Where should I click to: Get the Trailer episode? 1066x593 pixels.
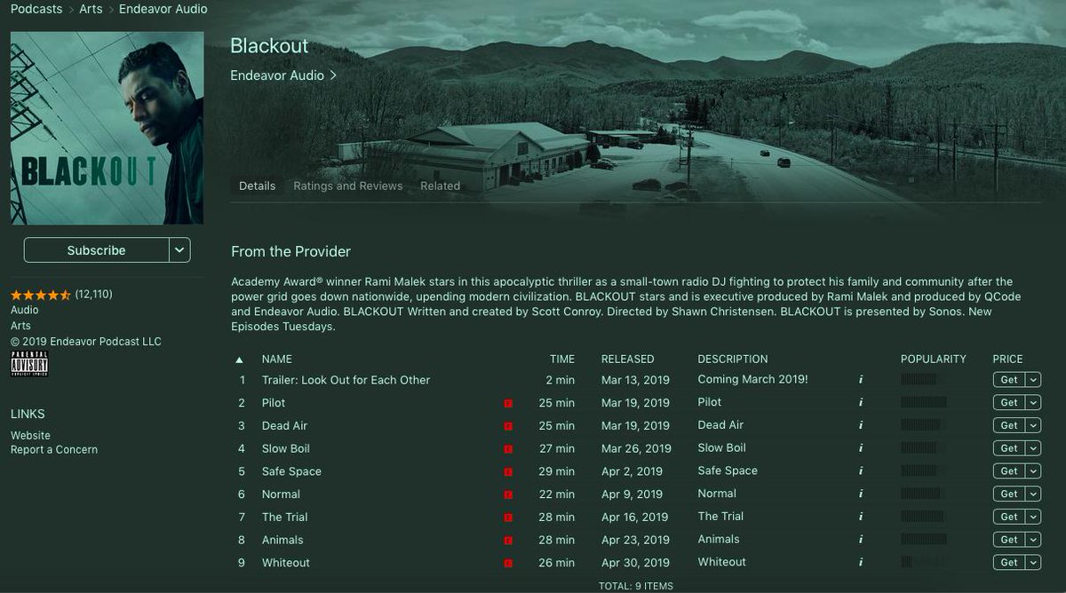pyautogui.click(x=1009, y=380)
